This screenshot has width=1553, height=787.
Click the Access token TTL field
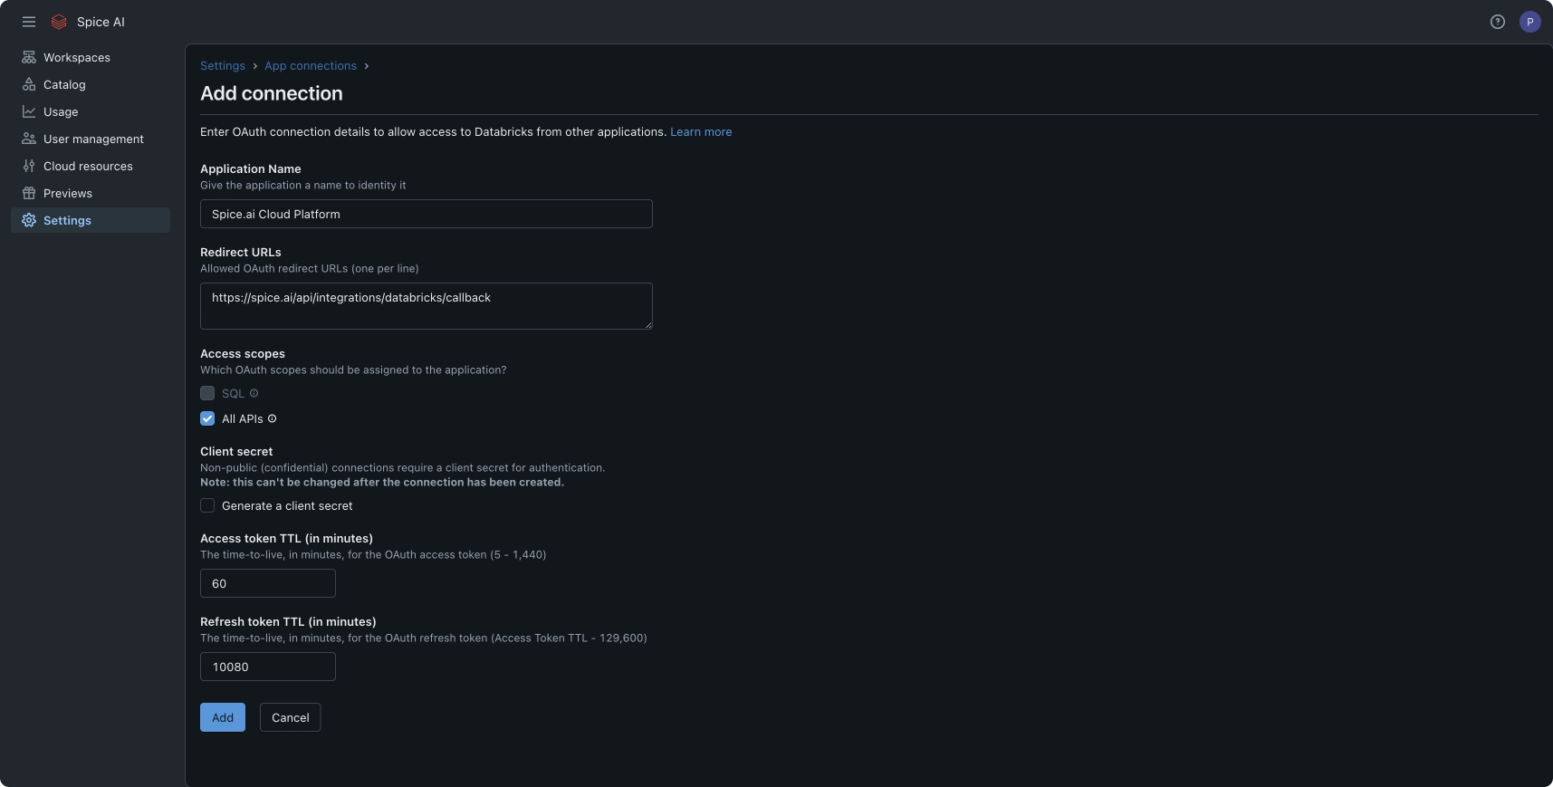coord(267,583)
